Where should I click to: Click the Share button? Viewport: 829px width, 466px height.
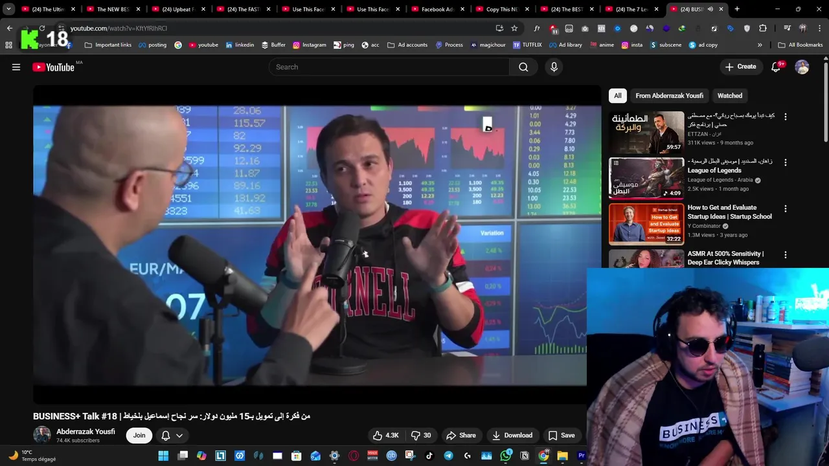pyautogui.click(x=461, y=436)
